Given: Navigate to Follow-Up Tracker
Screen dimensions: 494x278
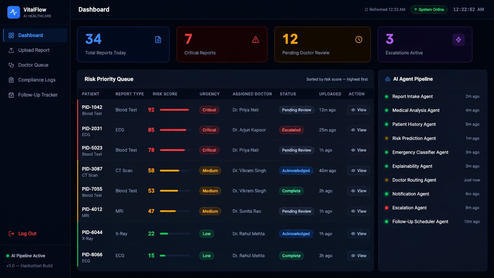Looking at the screenshot, I should click(x=35, y=95).
